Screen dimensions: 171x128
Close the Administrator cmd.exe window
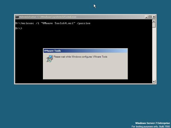click(154, 17)
